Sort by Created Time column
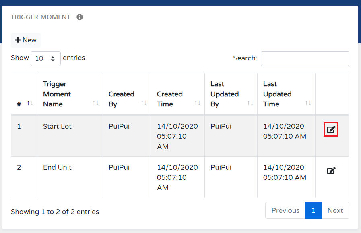This screenshot has height=233, width=361. pyautogui.click(x=197, y=103)
